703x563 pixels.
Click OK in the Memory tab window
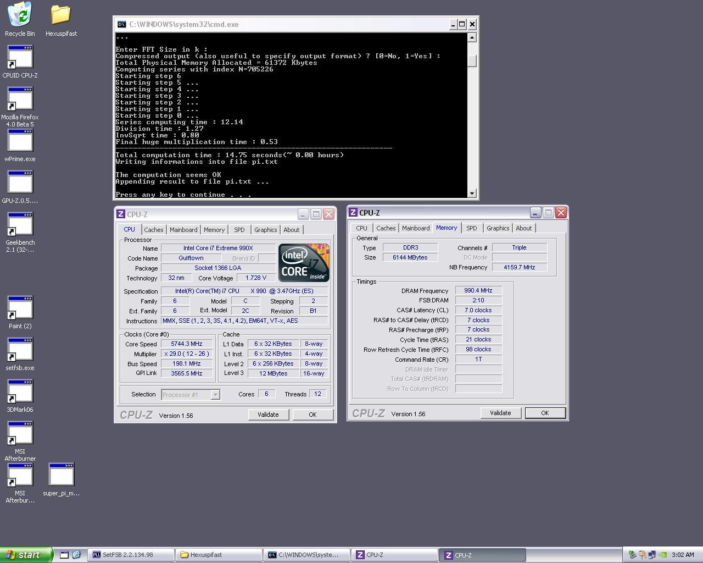[545, 413]
